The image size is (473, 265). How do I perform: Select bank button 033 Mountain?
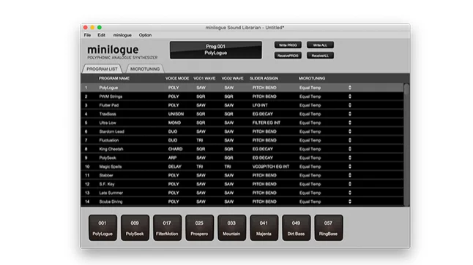pyautogui.click(x=231, y=228)
